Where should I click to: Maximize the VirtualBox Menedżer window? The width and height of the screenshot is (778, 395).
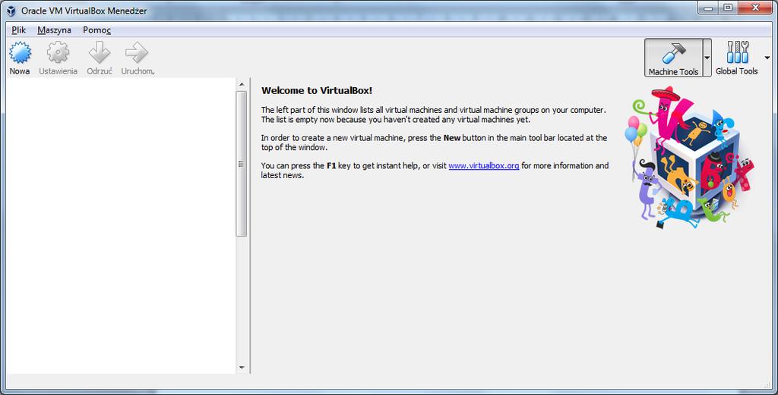(728, 8)
